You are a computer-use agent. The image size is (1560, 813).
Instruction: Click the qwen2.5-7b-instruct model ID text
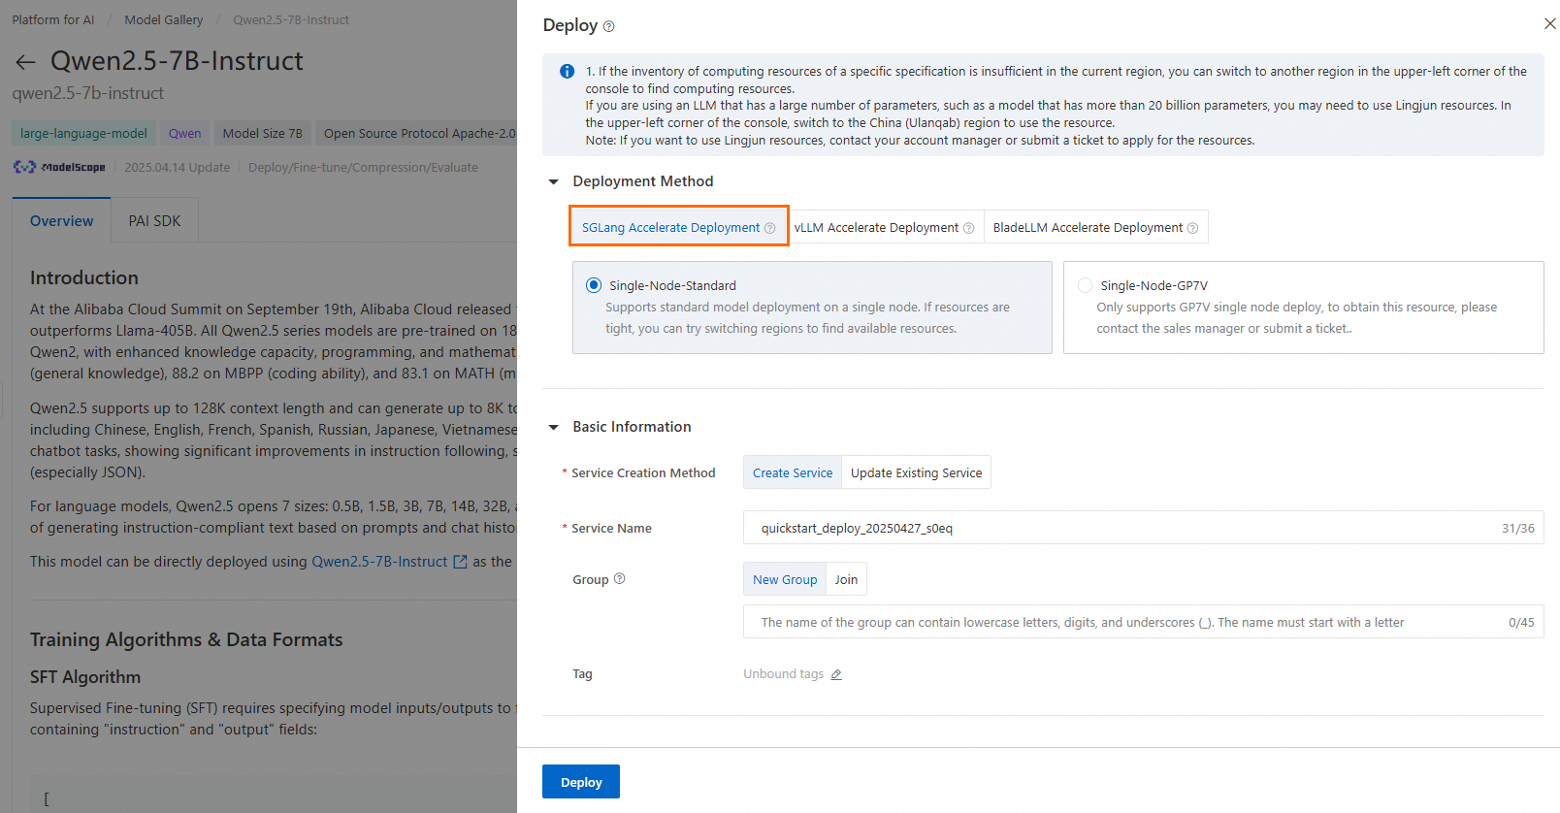pyautogui.click(x=88, y=93)
